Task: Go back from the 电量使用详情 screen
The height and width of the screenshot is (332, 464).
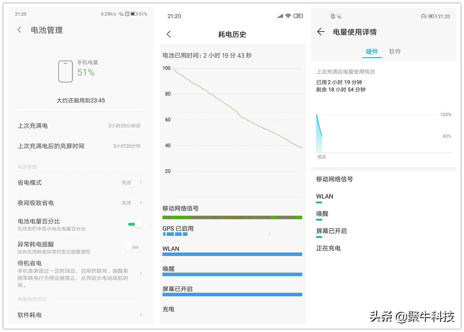Action: [321, 32]
